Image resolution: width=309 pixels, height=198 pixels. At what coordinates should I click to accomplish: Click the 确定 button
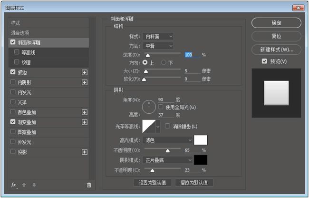coord(276,23)
